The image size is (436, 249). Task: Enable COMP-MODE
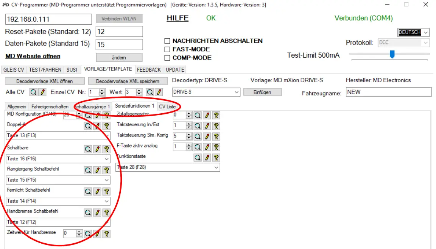pyautogui.click(x=167, y=58)
